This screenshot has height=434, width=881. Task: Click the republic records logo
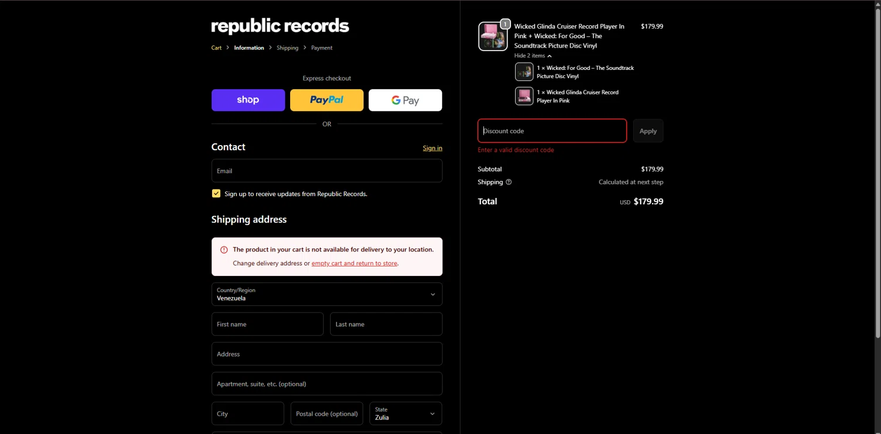click(280, 26)
